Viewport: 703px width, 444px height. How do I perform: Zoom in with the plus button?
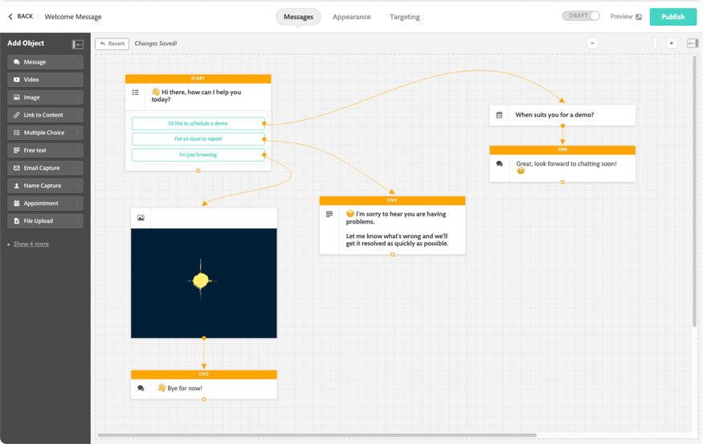point(671,43)
